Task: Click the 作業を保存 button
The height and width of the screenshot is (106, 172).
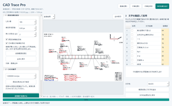Action: point(148,6)
